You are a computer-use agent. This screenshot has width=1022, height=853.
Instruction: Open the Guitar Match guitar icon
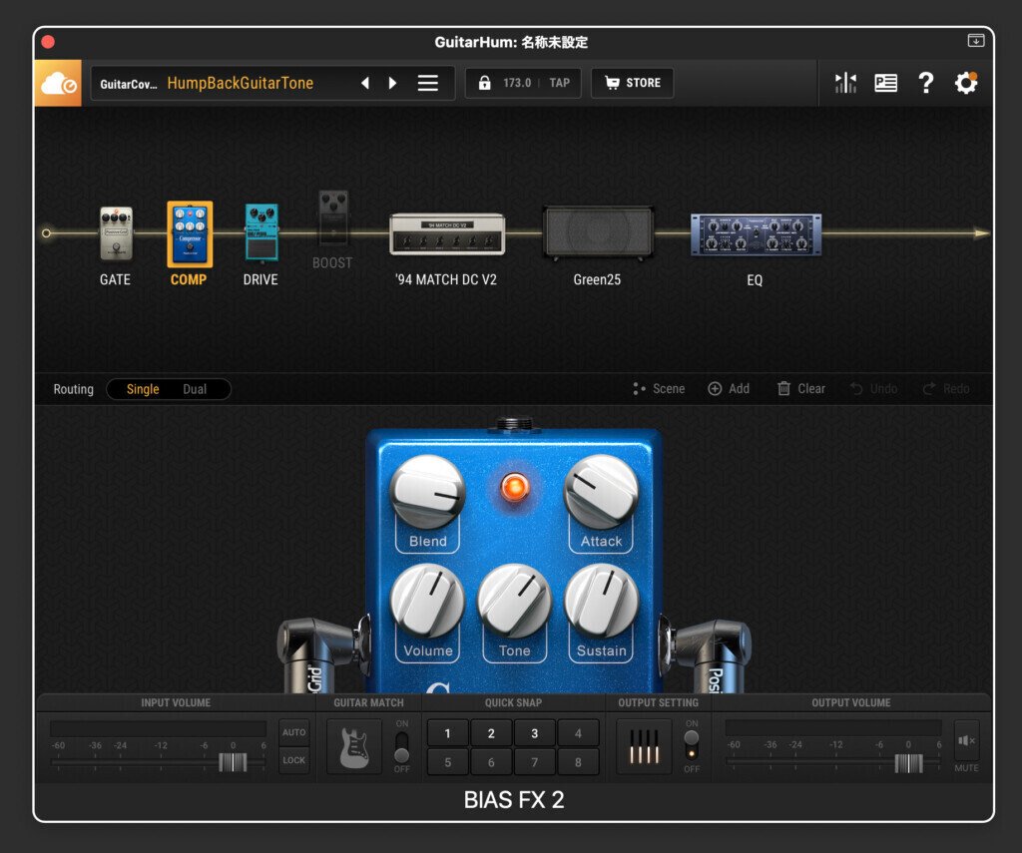(354, 747)
